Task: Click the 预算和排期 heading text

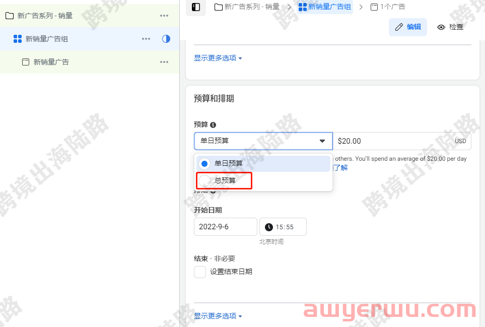Action: point(214,98)
